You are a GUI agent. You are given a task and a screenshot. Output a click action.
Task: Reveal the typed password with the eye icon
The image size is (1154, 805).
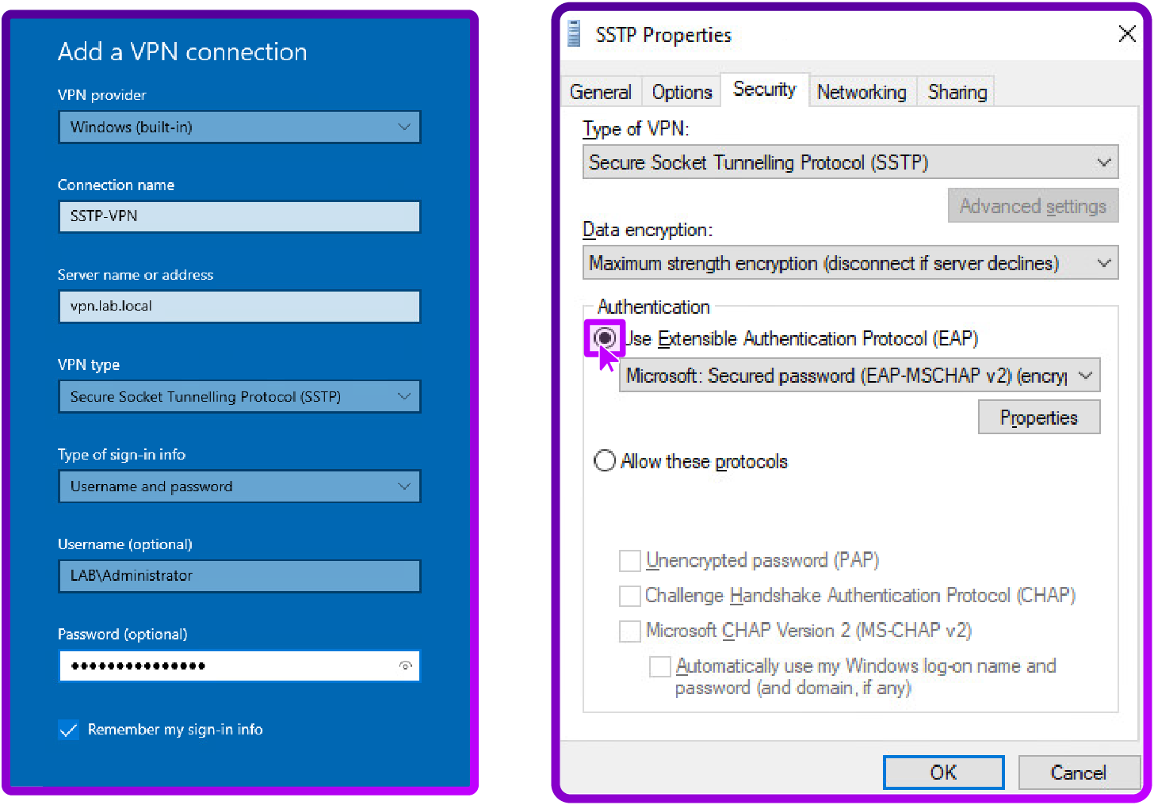[405, 666]
